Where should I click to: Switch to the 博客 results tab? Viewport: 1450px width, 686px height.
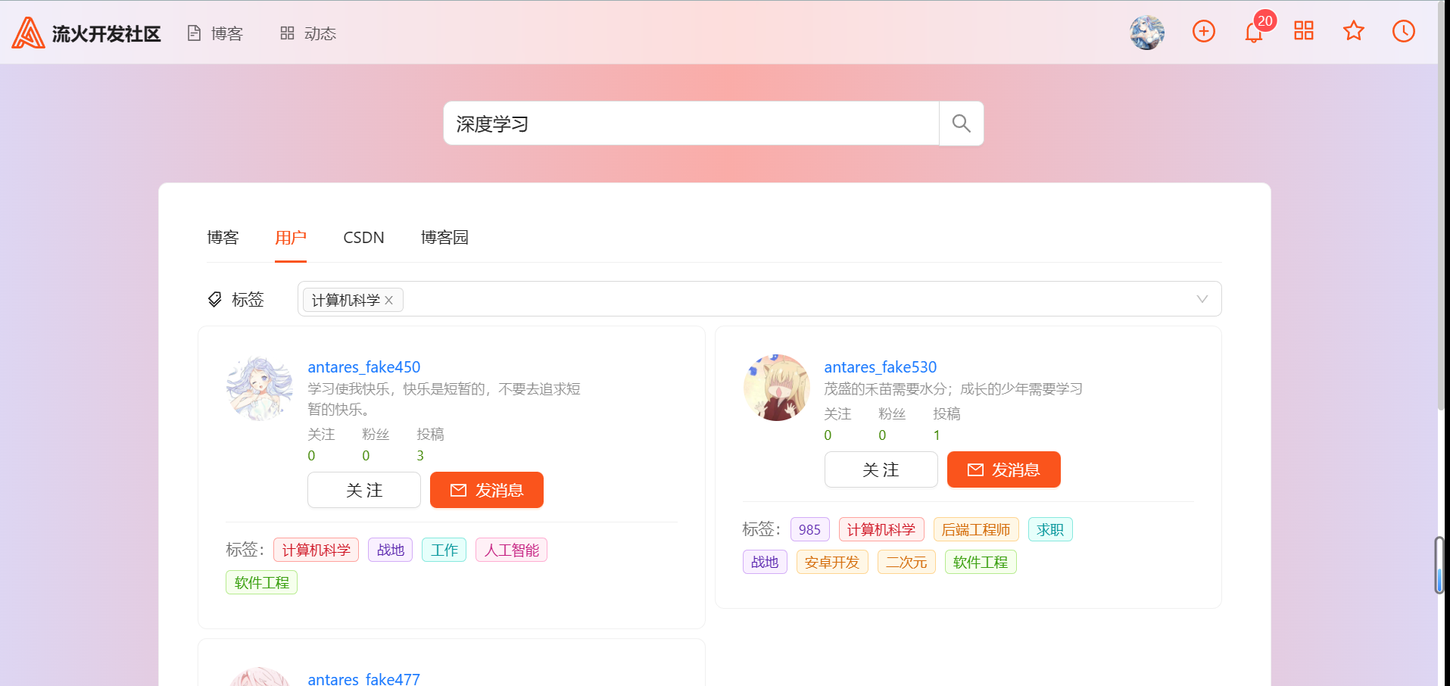point(223,238)
